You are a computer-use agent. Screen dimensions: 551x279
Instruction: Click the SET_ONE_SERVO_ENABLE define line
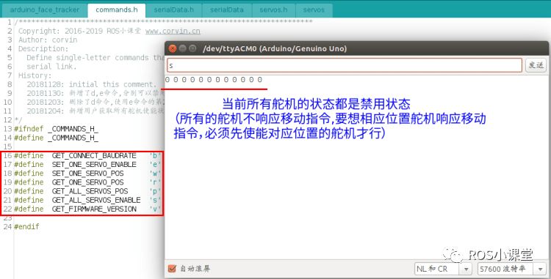(x=87, y=164)
